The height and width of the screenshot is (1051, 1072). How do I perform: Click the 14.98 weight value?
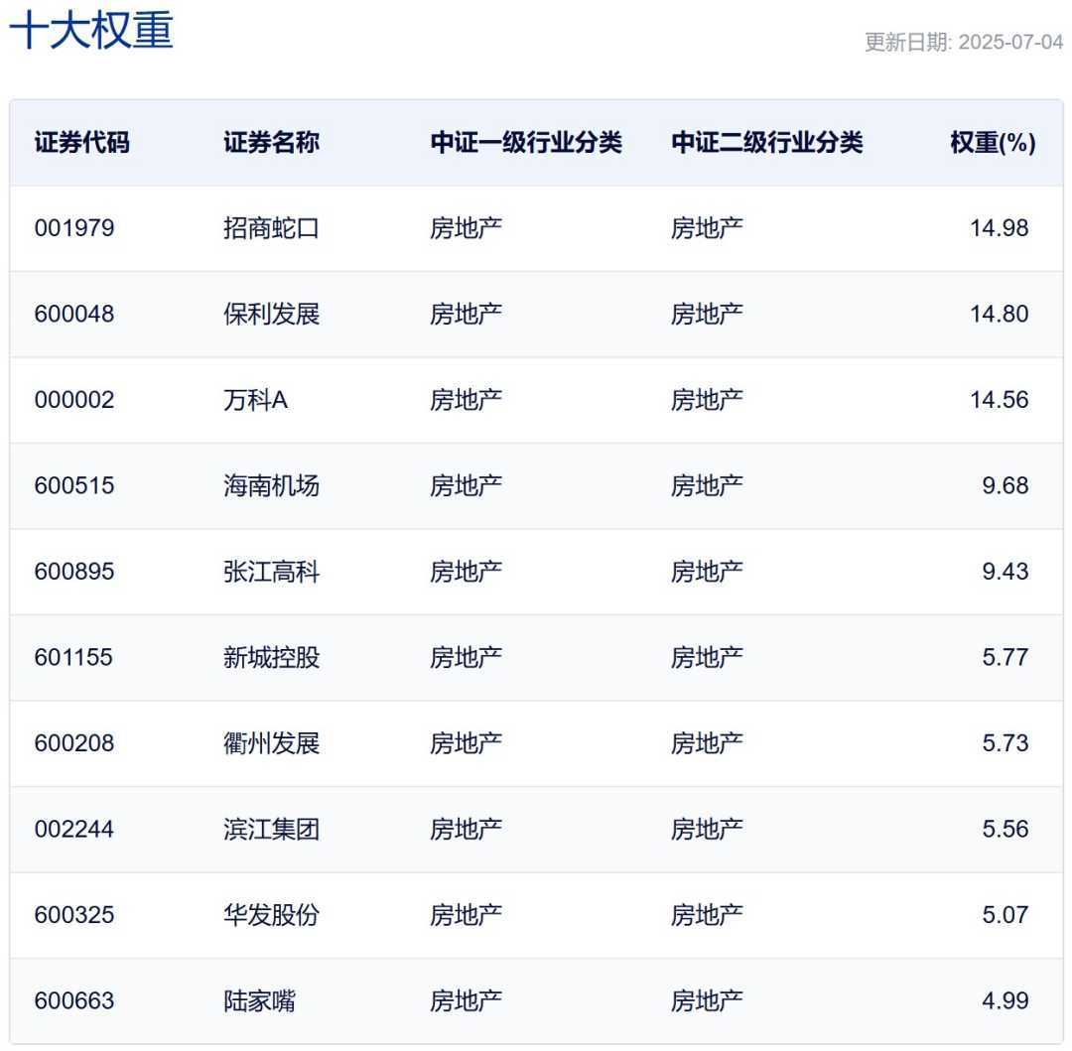pyautogui.click(x=1000, y=228)
